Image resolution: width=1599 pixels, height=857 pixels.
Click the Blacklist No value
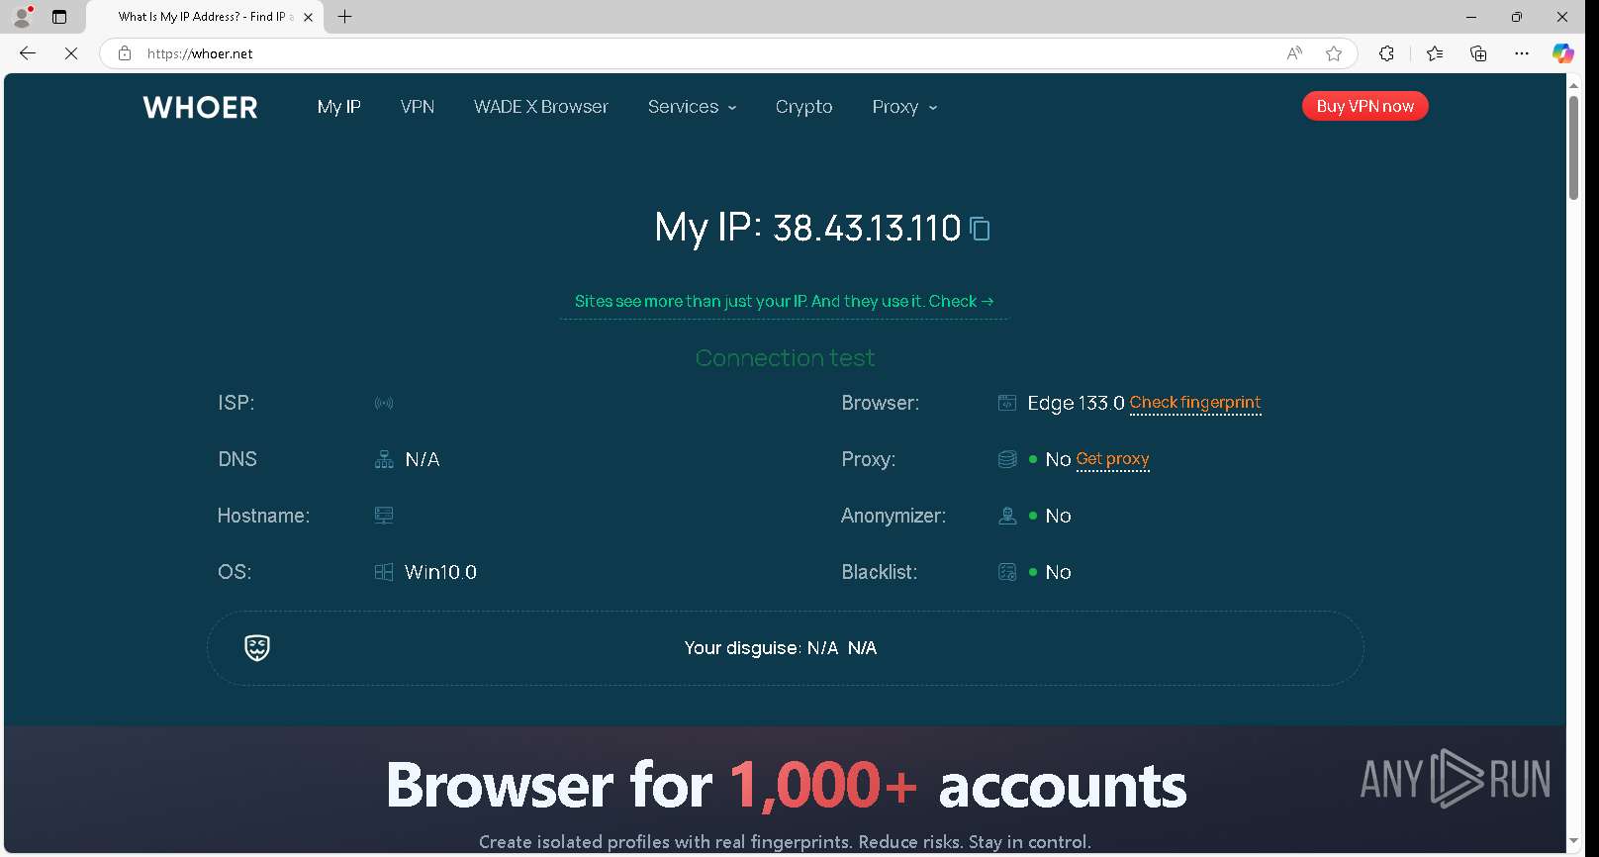(x=1058, y=572)
